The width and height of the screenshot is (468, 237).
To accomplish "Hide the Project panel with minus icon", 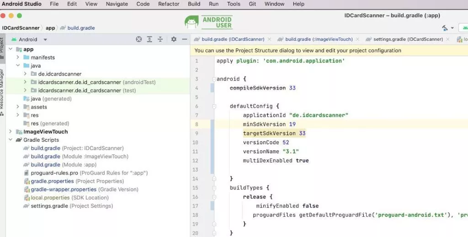I will point(185,39).
